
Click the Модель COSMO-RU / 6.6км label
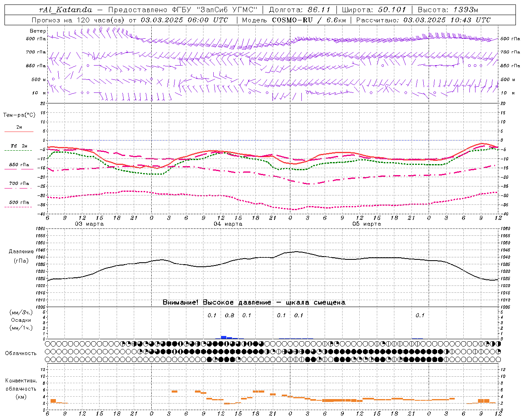(x=294, y=20)
